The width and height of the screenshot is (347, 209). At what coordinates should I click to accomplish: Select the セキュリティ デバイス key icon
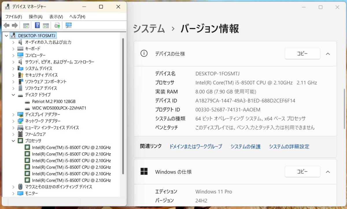(20, 75)
